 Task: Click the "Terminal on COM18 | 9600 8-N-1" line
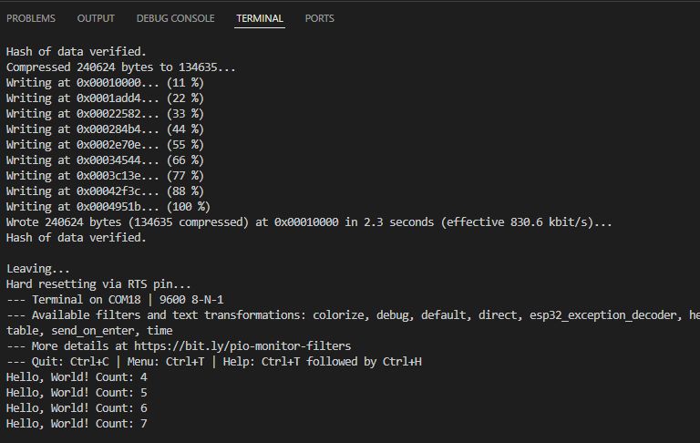115,300
